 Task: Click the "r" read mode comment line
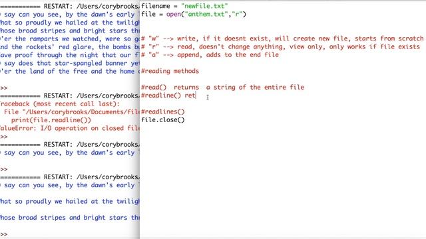point(280,46)
